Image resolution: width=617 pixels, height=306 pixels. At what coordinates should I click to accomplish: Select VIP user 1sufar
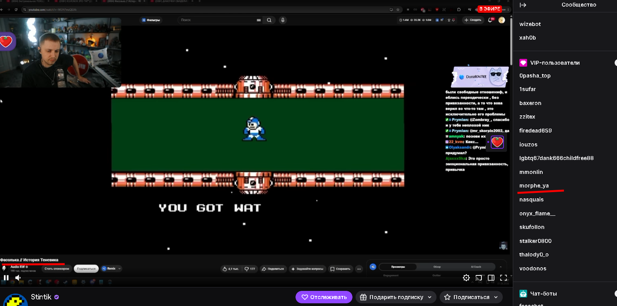[528, 89]
